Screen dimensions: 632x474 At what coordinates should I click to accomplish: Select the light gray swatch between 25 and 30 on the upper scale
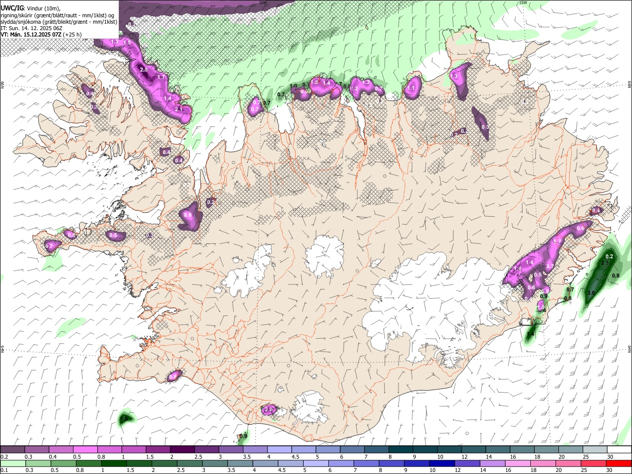(x=595, y=449)
